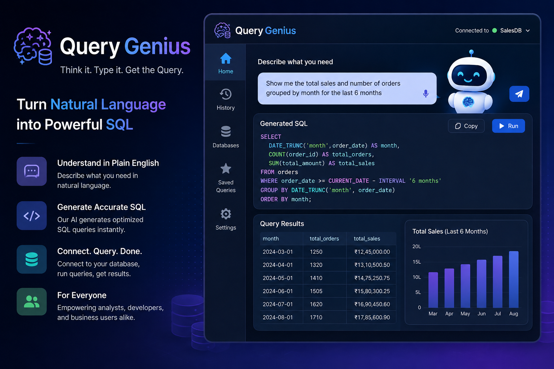
Task: Click the GROUP BY SQL line
Action: point(327,190)
